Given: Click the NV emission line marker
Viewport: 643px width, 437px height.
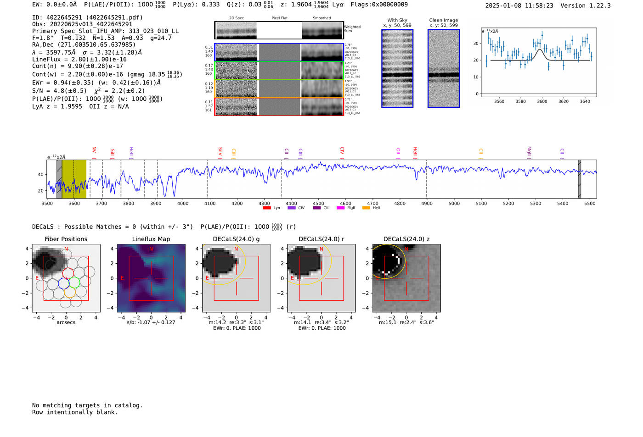Looking at the screenshot, I should (x=94, y=150).
